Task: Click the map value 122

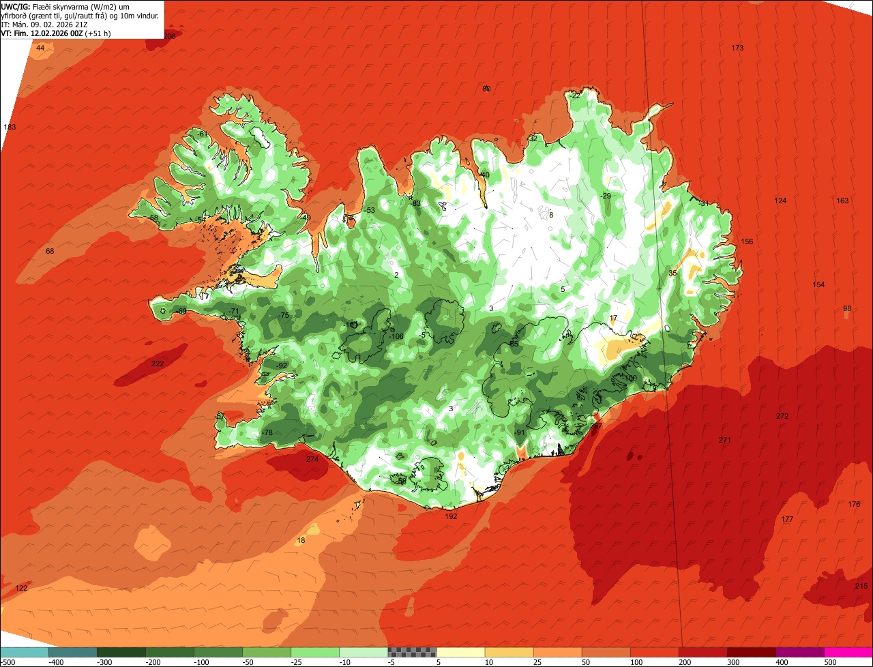Action: [22, 588]
